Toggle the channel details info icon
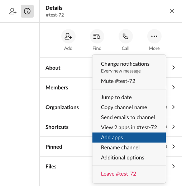 click(x=27, y=11)
